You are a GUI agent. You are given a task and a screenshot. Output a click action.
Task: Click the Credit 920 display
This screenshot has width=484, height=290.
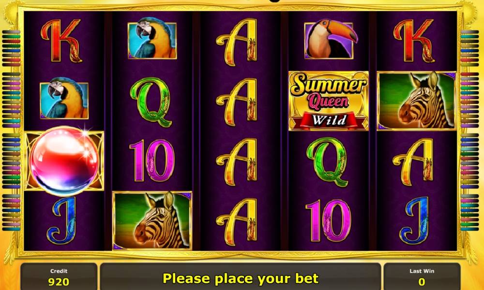click(x=59, y=277)
